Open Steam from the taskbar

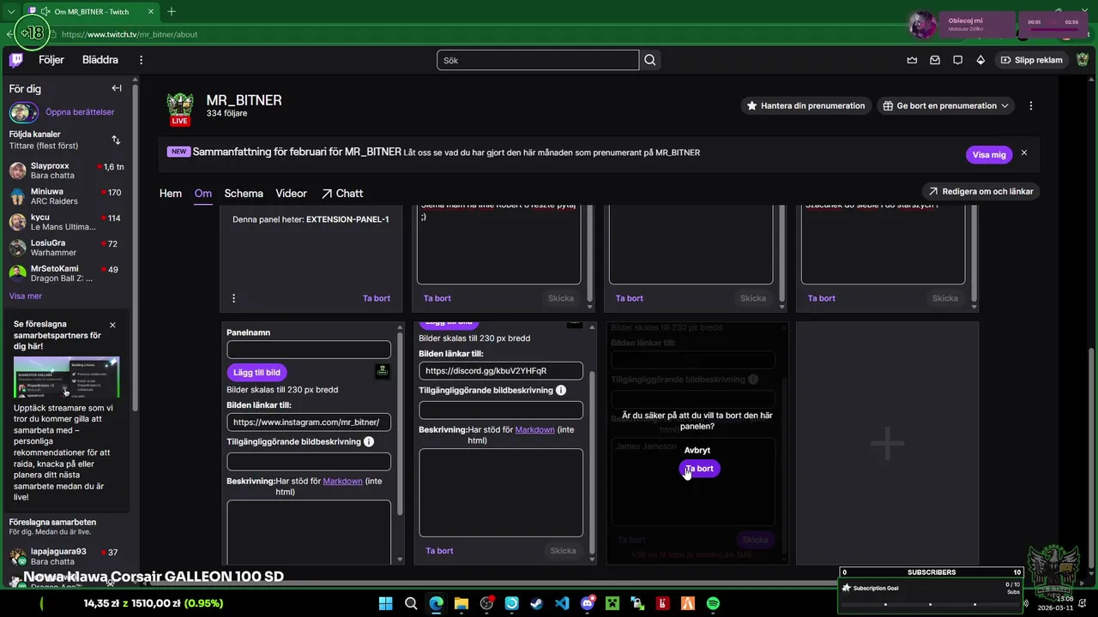[x=537, y=603]
